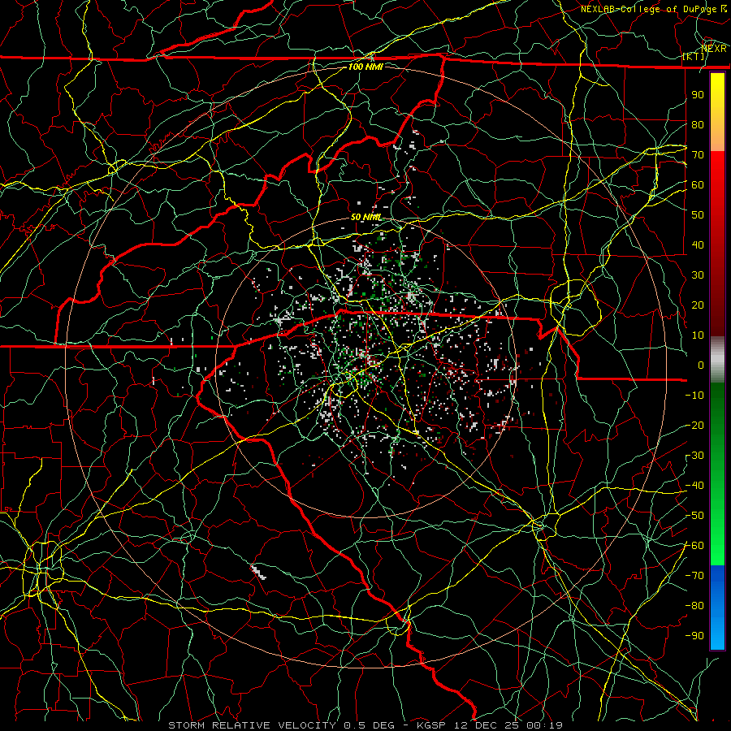
Task: Click the "KGSP" station identifier in the caption
Action: tap(432, 725)
